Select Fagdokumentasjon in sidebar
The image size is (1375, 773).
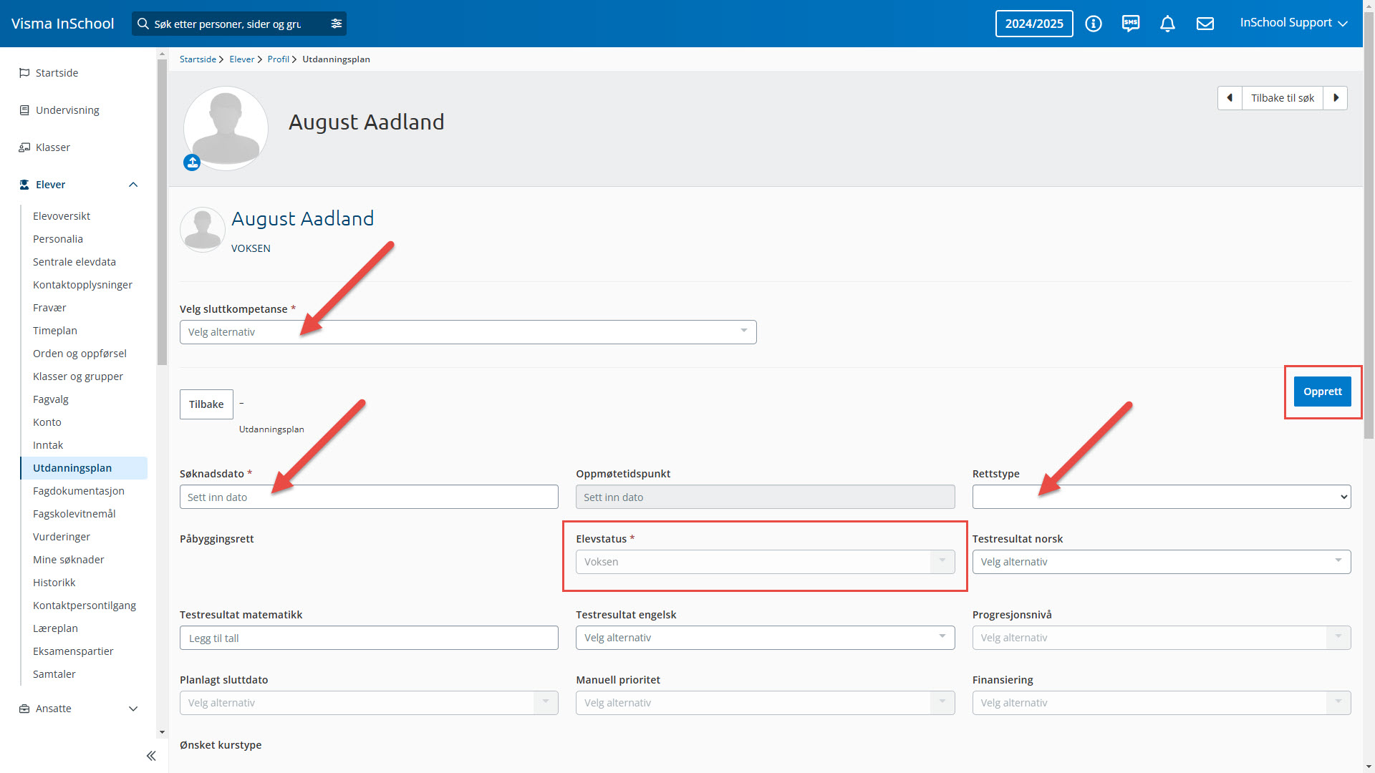[x=79, y=491]
